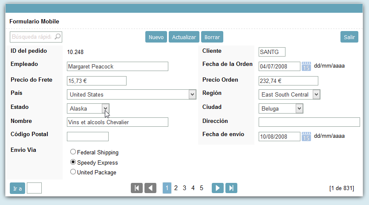
Task: Advance to the next record
Action: click(218, 188)
